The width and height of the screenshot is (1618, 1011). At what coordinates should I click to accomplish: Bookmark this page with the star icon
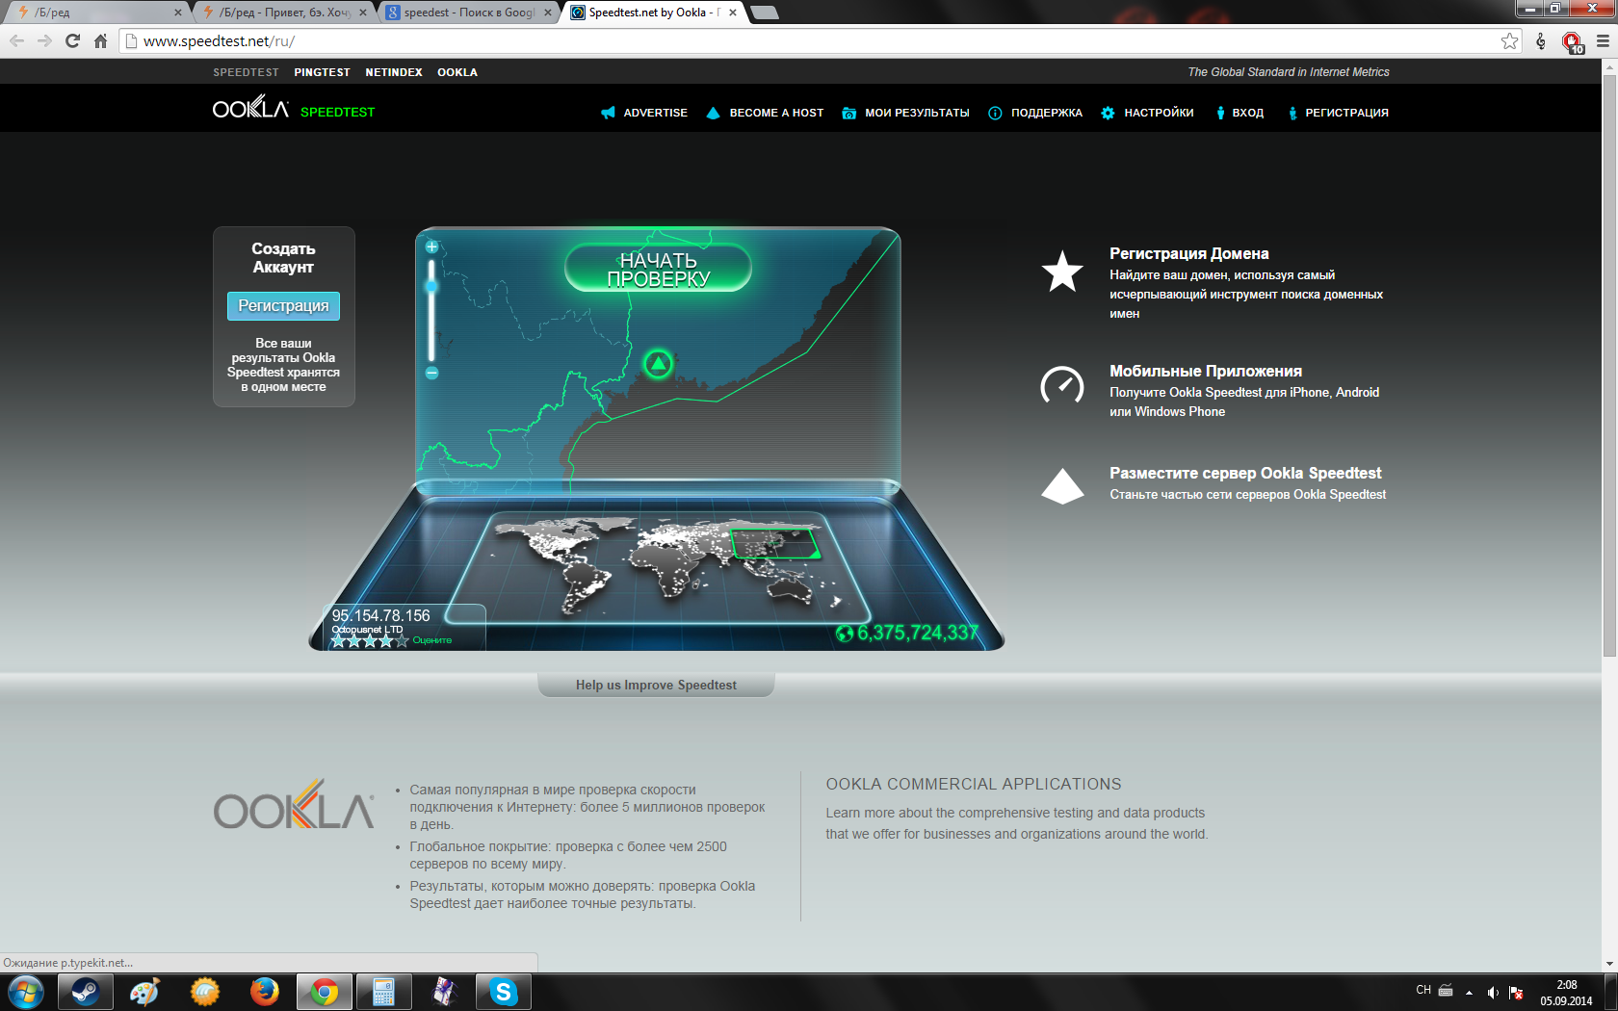tap(1509, 40)
